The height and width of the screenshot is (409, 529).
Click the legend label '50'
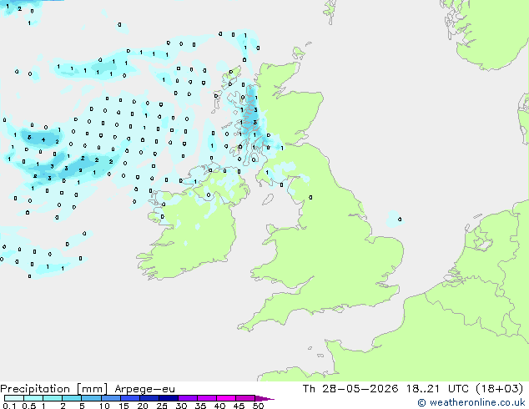coord(258,406)
